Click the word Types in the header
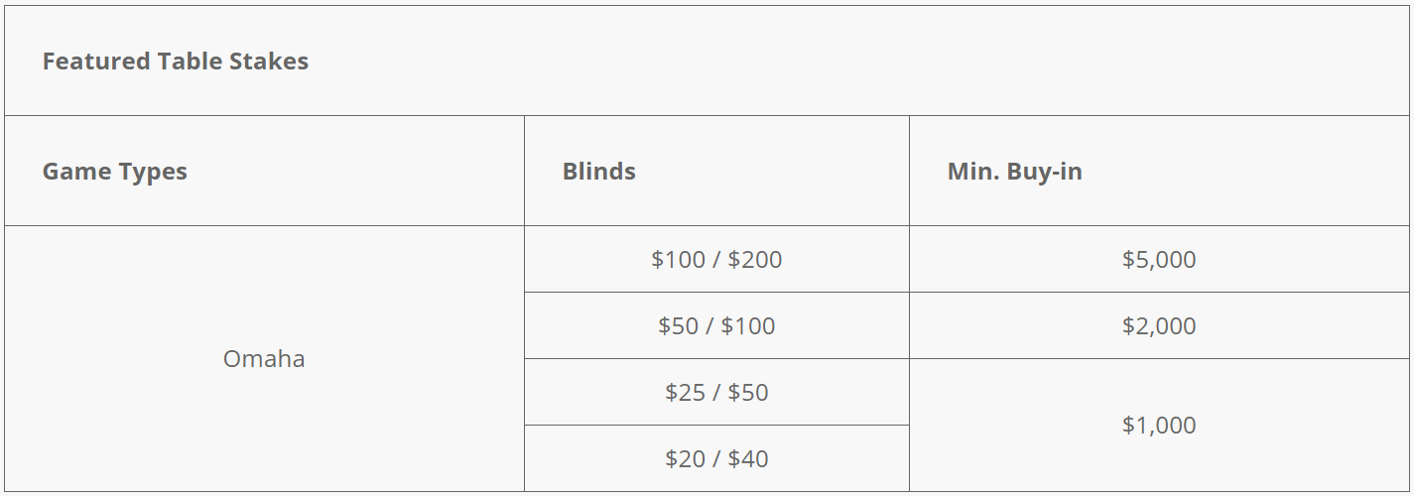 152,173
